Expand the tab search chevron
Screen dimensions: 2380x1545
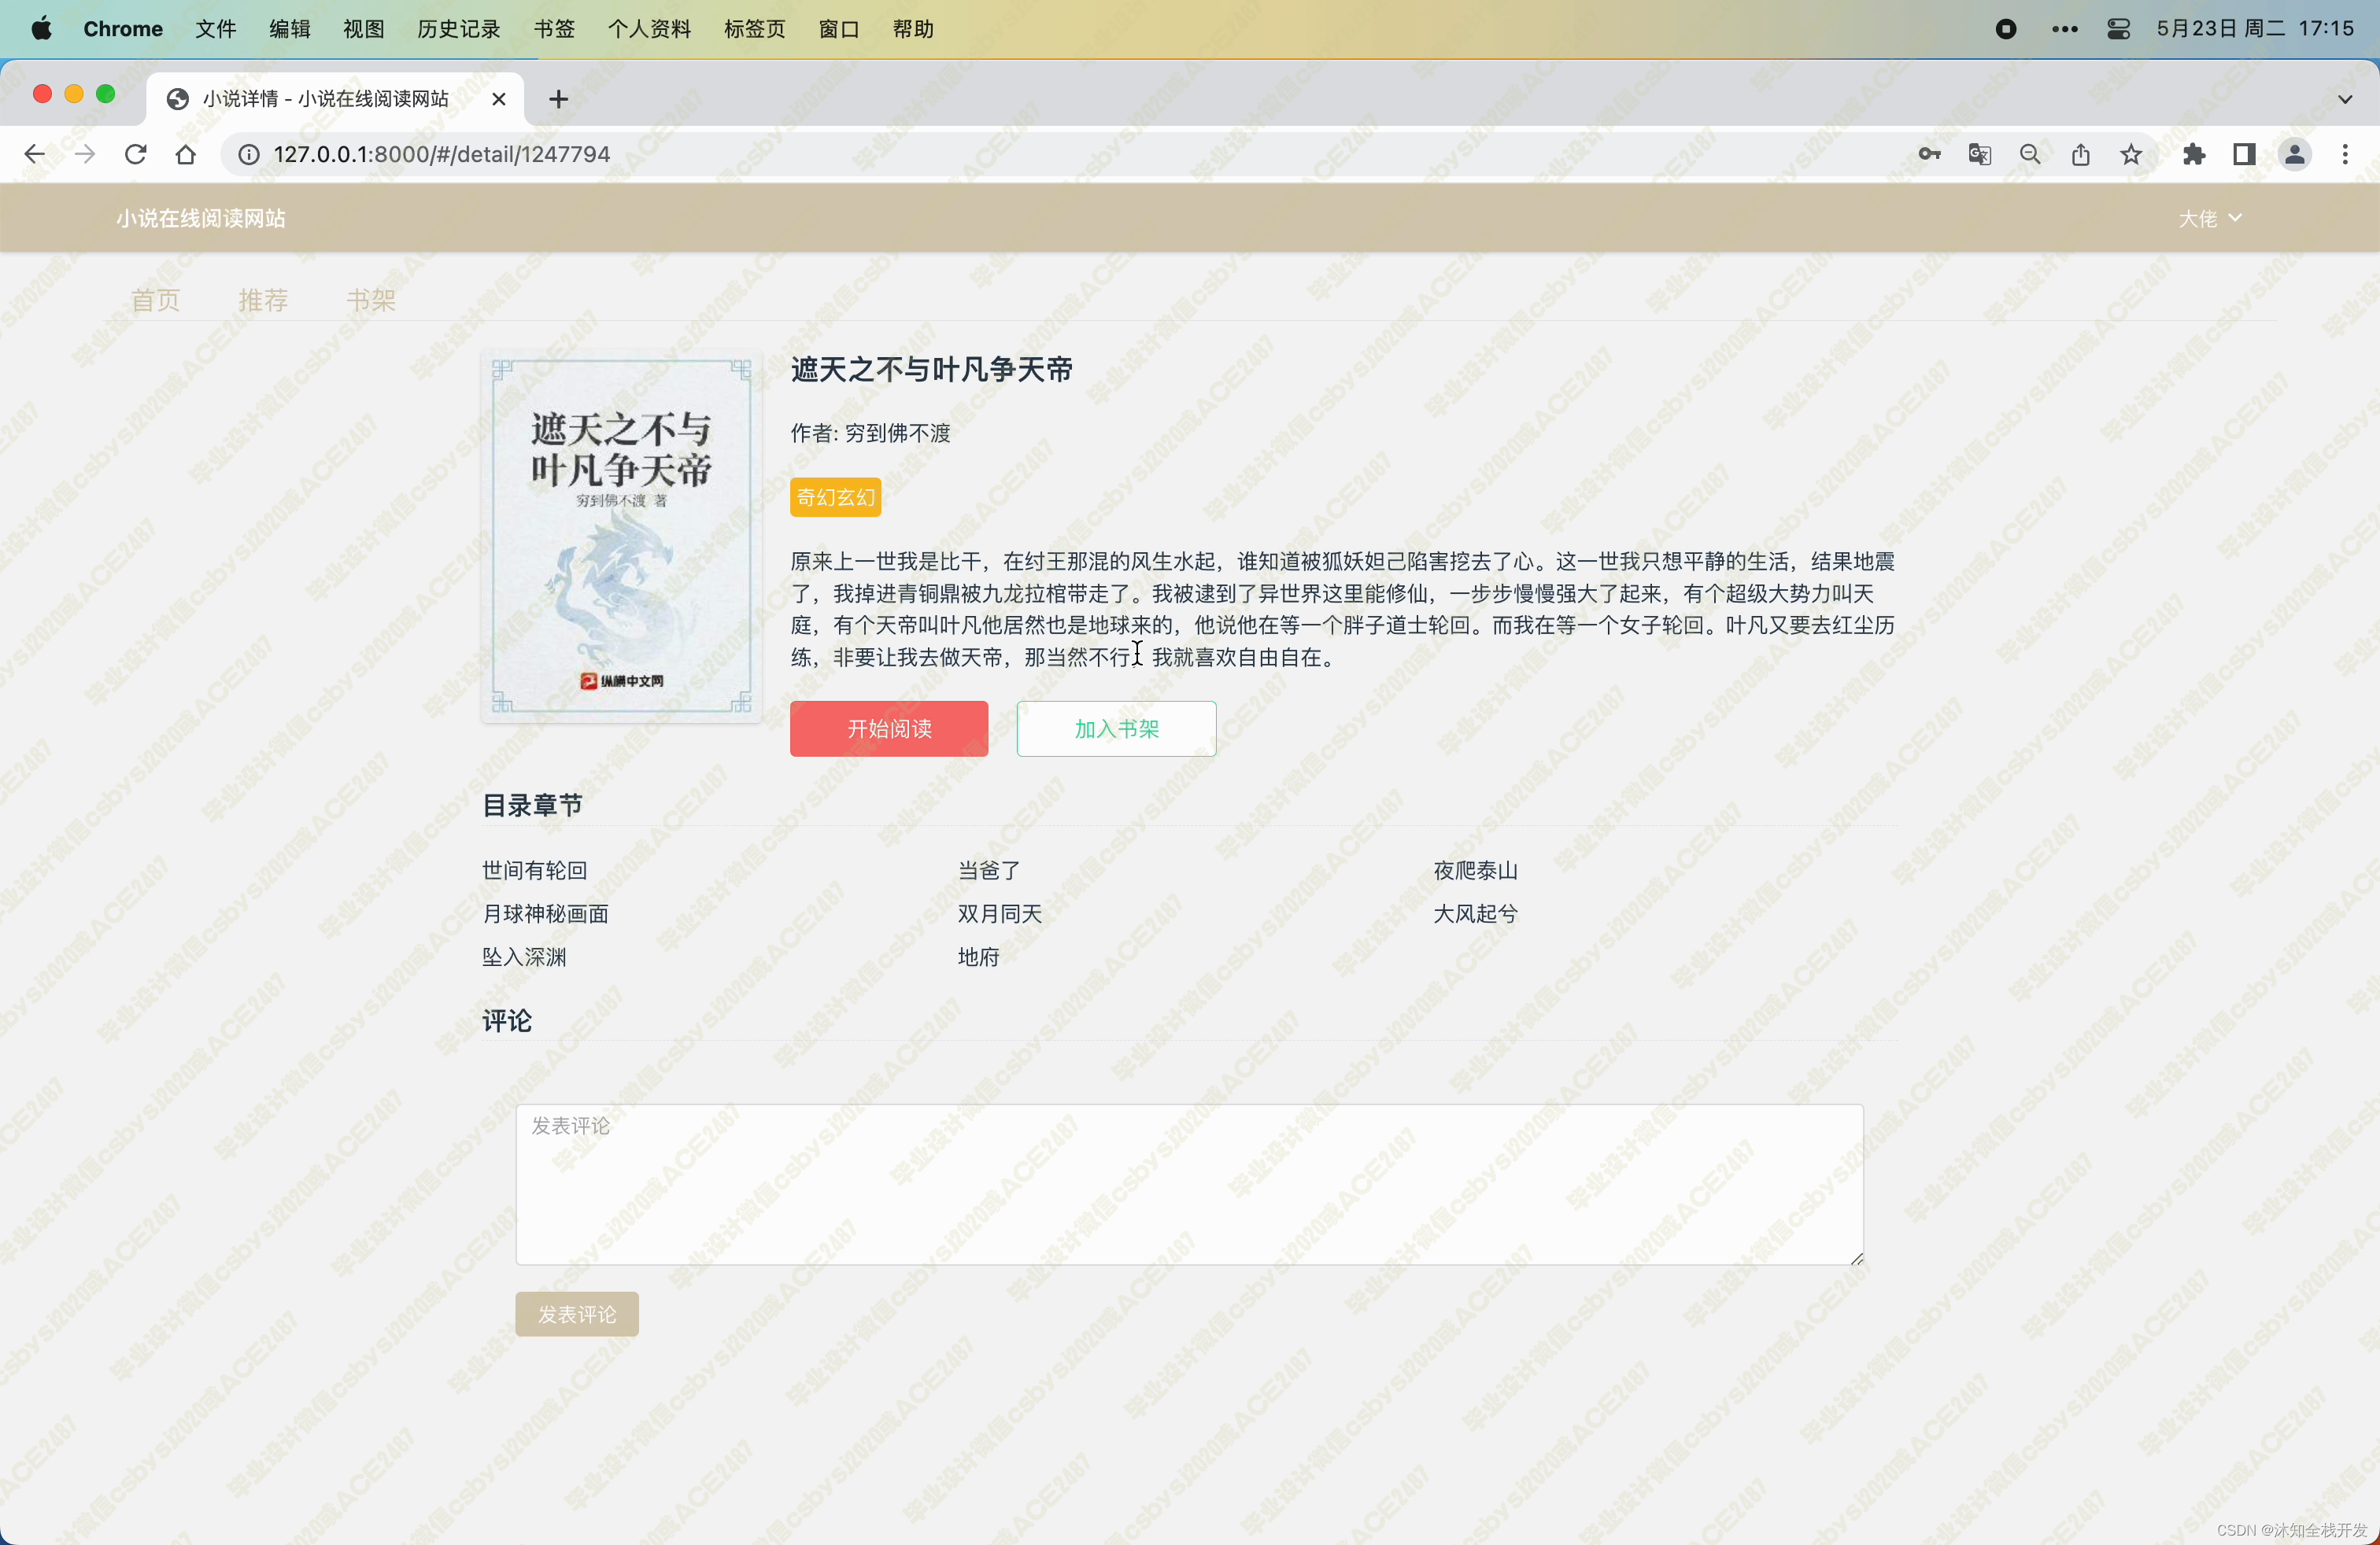(x=2345, y=99)
